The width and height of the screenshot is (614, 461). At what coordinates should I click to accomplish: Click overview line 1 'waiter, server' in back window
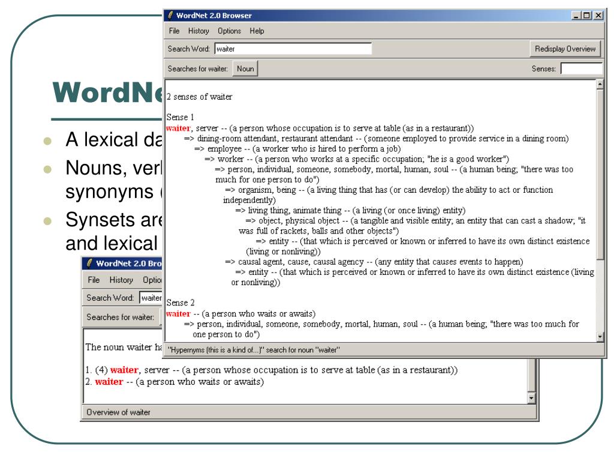pyautogui.click(x=272, y=370)
